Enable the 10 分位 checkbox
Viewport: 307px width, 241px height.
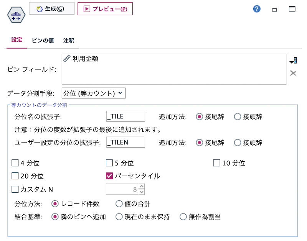[217, 163]
